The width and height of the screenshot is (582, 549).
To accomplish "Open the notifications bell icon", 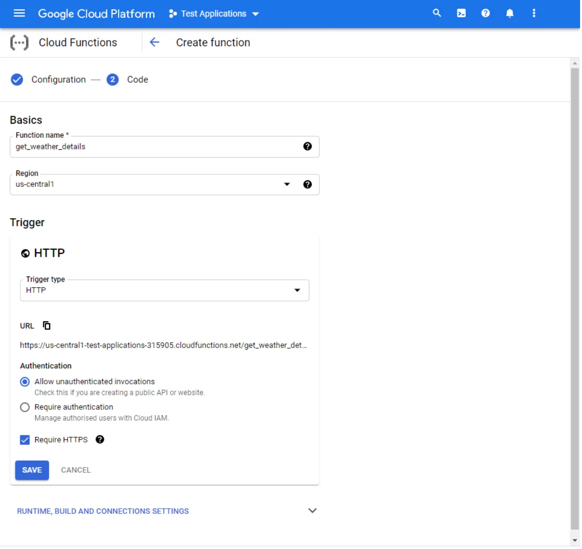I will click(x=510, y=13).
